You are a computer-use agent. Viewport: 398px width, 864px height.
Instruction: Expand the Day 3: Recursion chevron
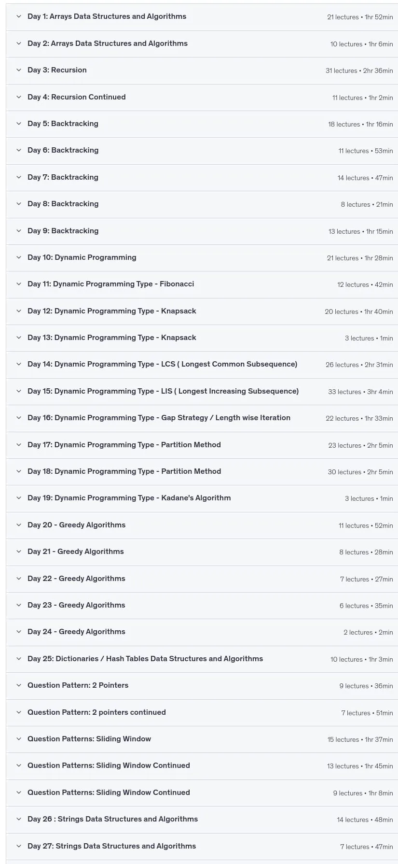(19, 70)
